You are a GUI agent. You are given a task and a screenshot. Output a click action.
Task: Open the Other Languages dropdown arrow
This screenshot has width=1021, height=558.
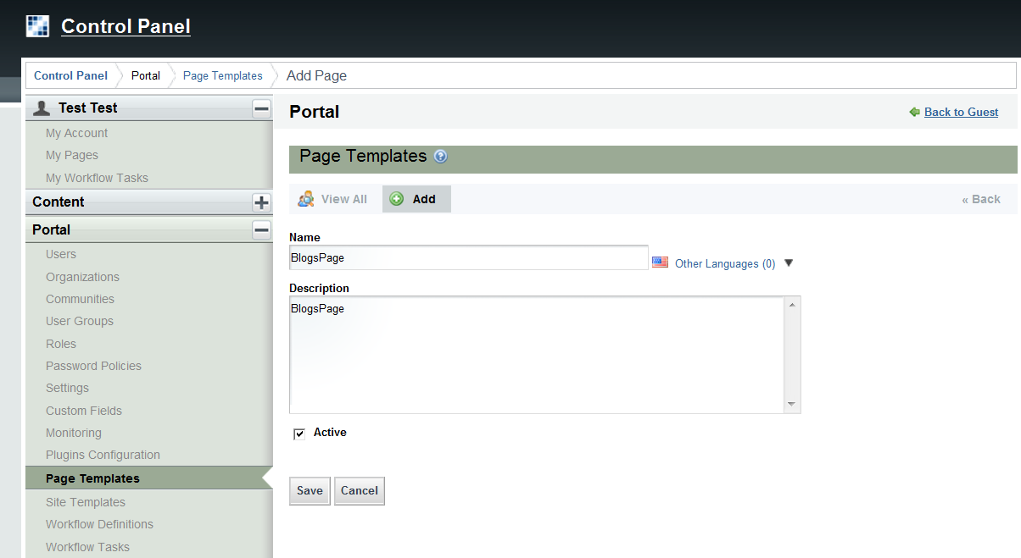(789, 262)
